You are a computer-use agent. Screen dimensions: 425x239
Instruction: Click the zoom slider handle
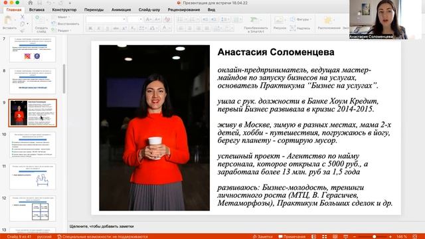tap(374, 236)
